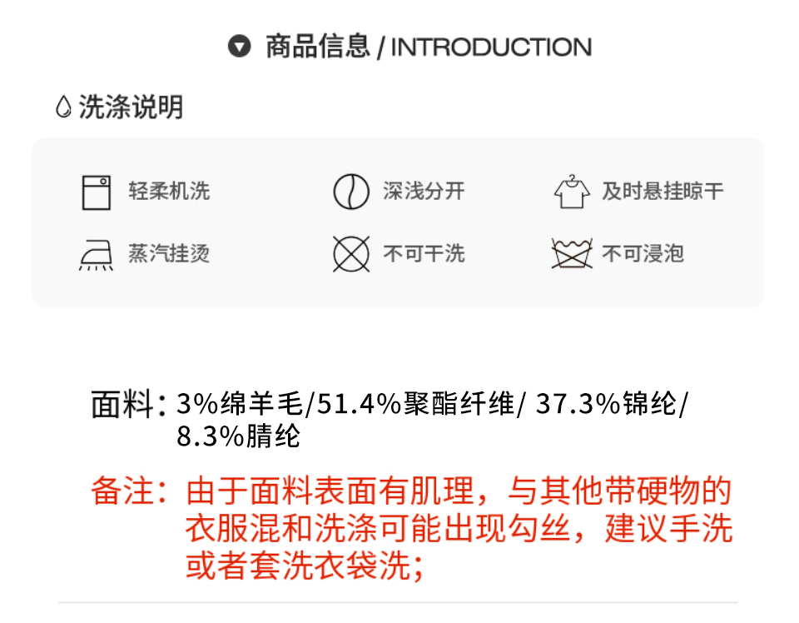Click the 不可干洗 label
This screenshot has width=799, height=623.
(x=424, y=254)
